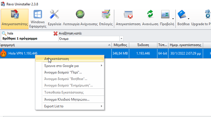211x117 pixels.
Task: Open Έρευνα στο Google για submenu
Action: click(x=70, y=66)
